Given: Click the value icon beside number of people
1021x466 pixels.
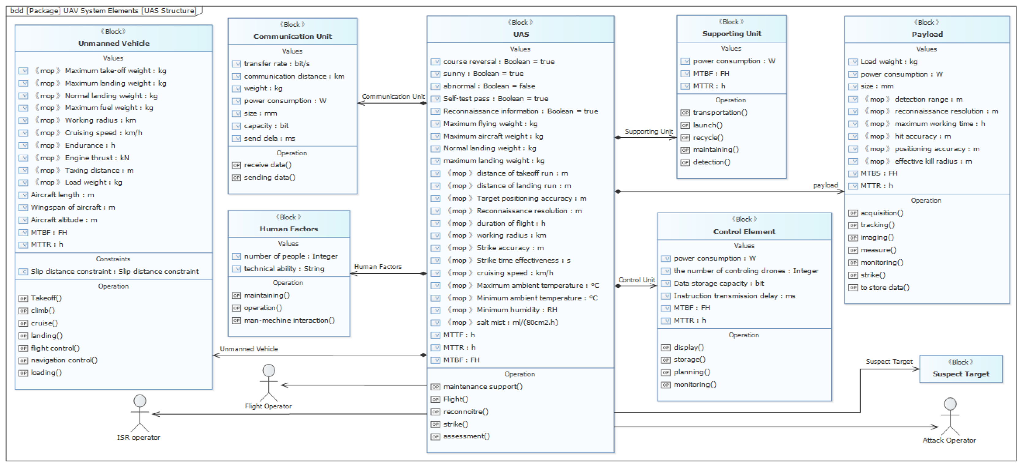Looking at the screenshot, I should [x=236, y=256].
